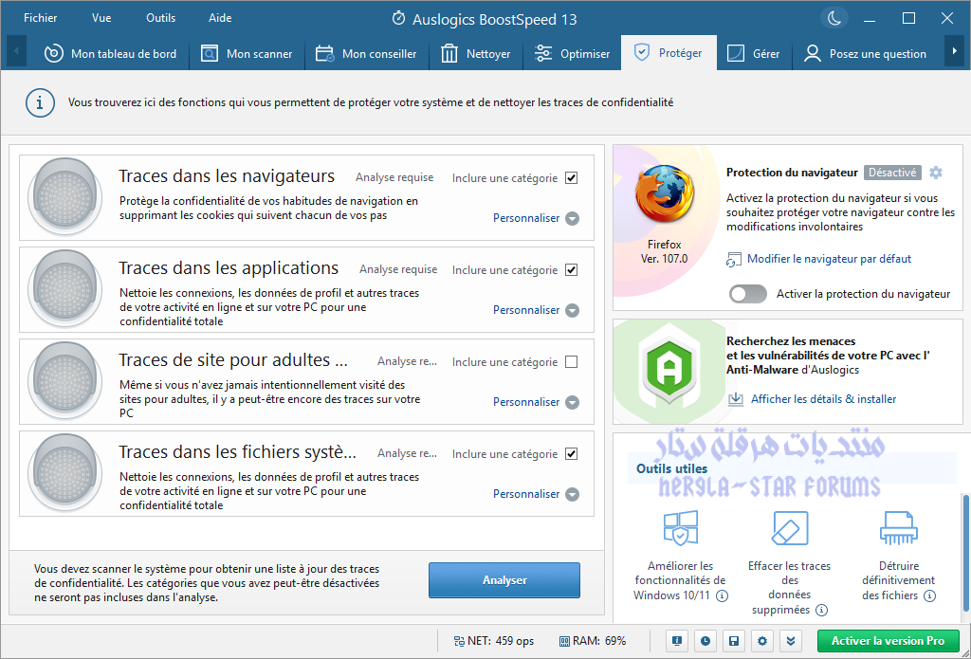This screenshot has width=971, height=659.
Task: Click Personnaliser link for applications
Action: pyautogui.click(x=525, y=310)
